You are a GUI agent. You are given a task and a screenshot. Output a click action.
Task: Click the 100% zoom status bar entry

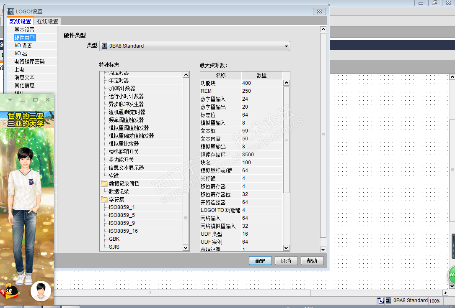click(434, 301)
